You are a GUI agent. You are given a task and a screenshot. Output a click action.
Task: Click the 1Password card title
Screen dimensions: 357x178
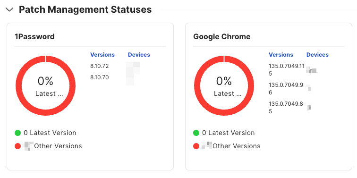pos(34,36)
